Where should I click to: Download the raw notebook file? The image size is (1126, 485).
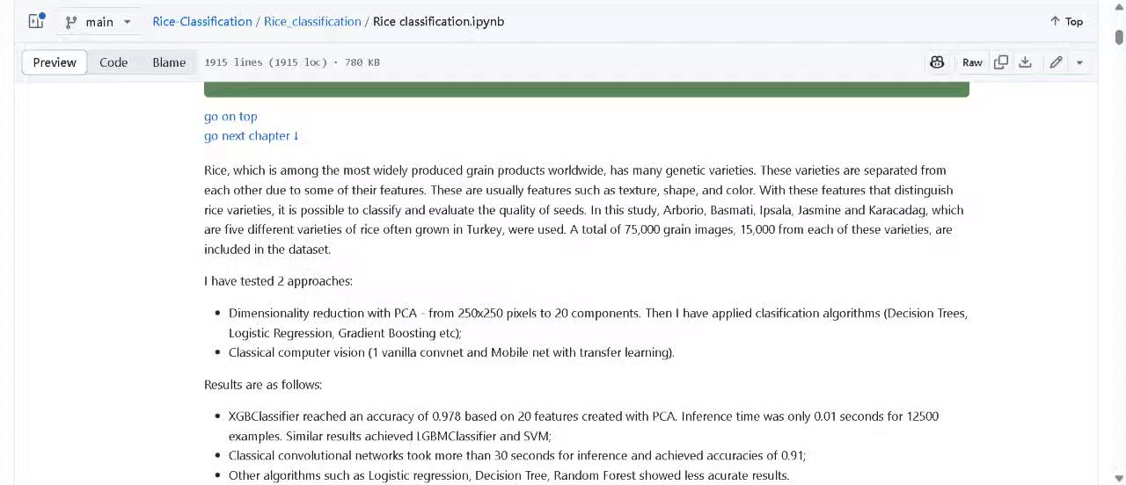click(x=1025, y=62)
